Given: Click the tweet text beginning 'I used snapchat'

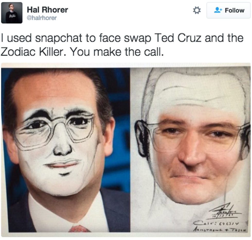Looking at the screenshot, I should tap(122, 45).
